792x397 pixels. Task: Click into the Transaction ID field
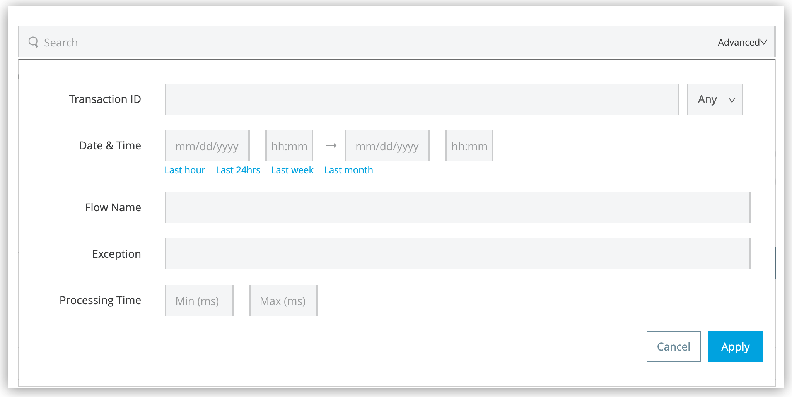pyautogui.click(x=422, y=99)
